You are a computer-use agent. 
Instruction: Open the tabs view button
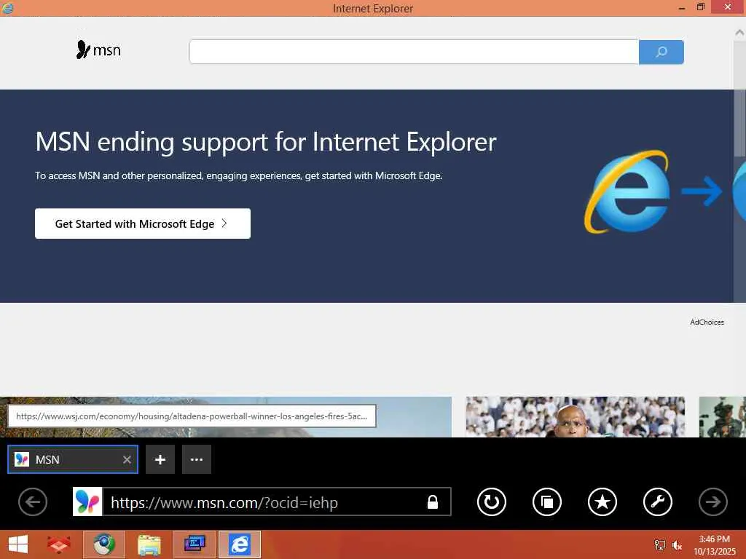547,502
